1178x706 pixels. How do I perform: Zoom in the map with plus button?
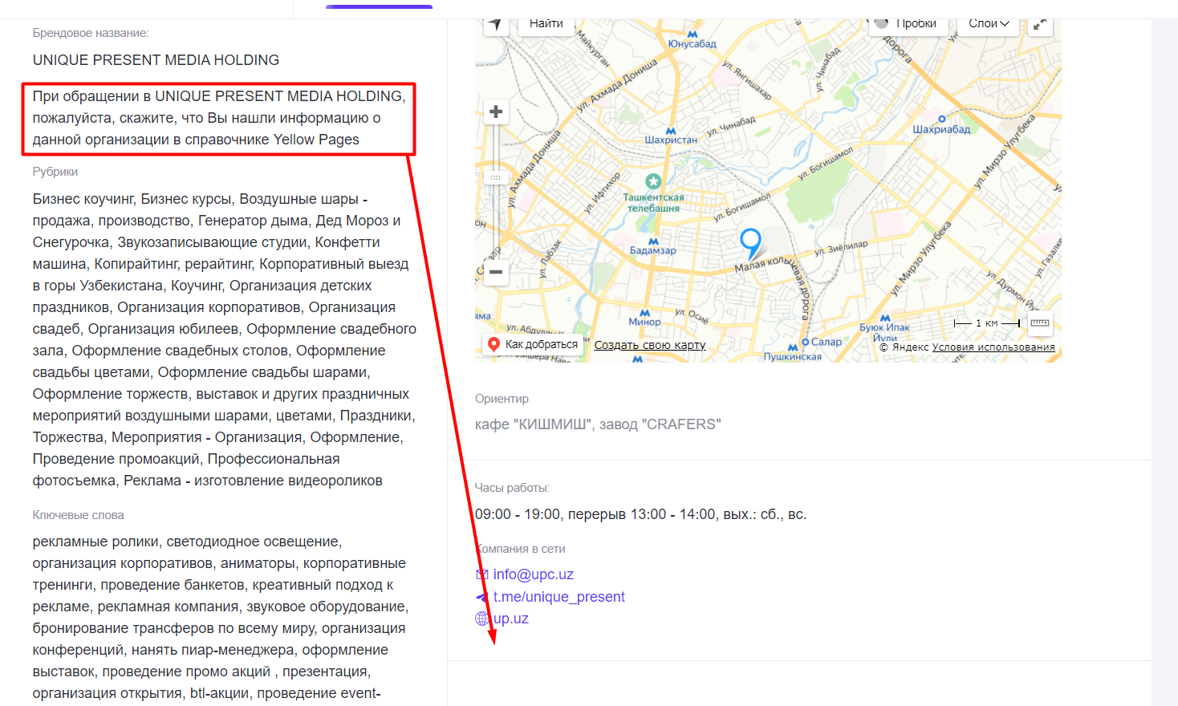point(496,112)
